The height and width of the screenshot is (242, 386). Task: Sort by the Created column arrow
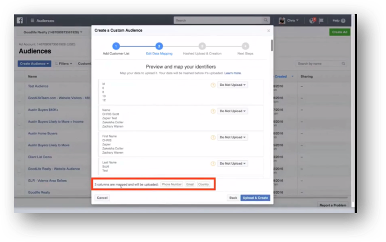292,77
